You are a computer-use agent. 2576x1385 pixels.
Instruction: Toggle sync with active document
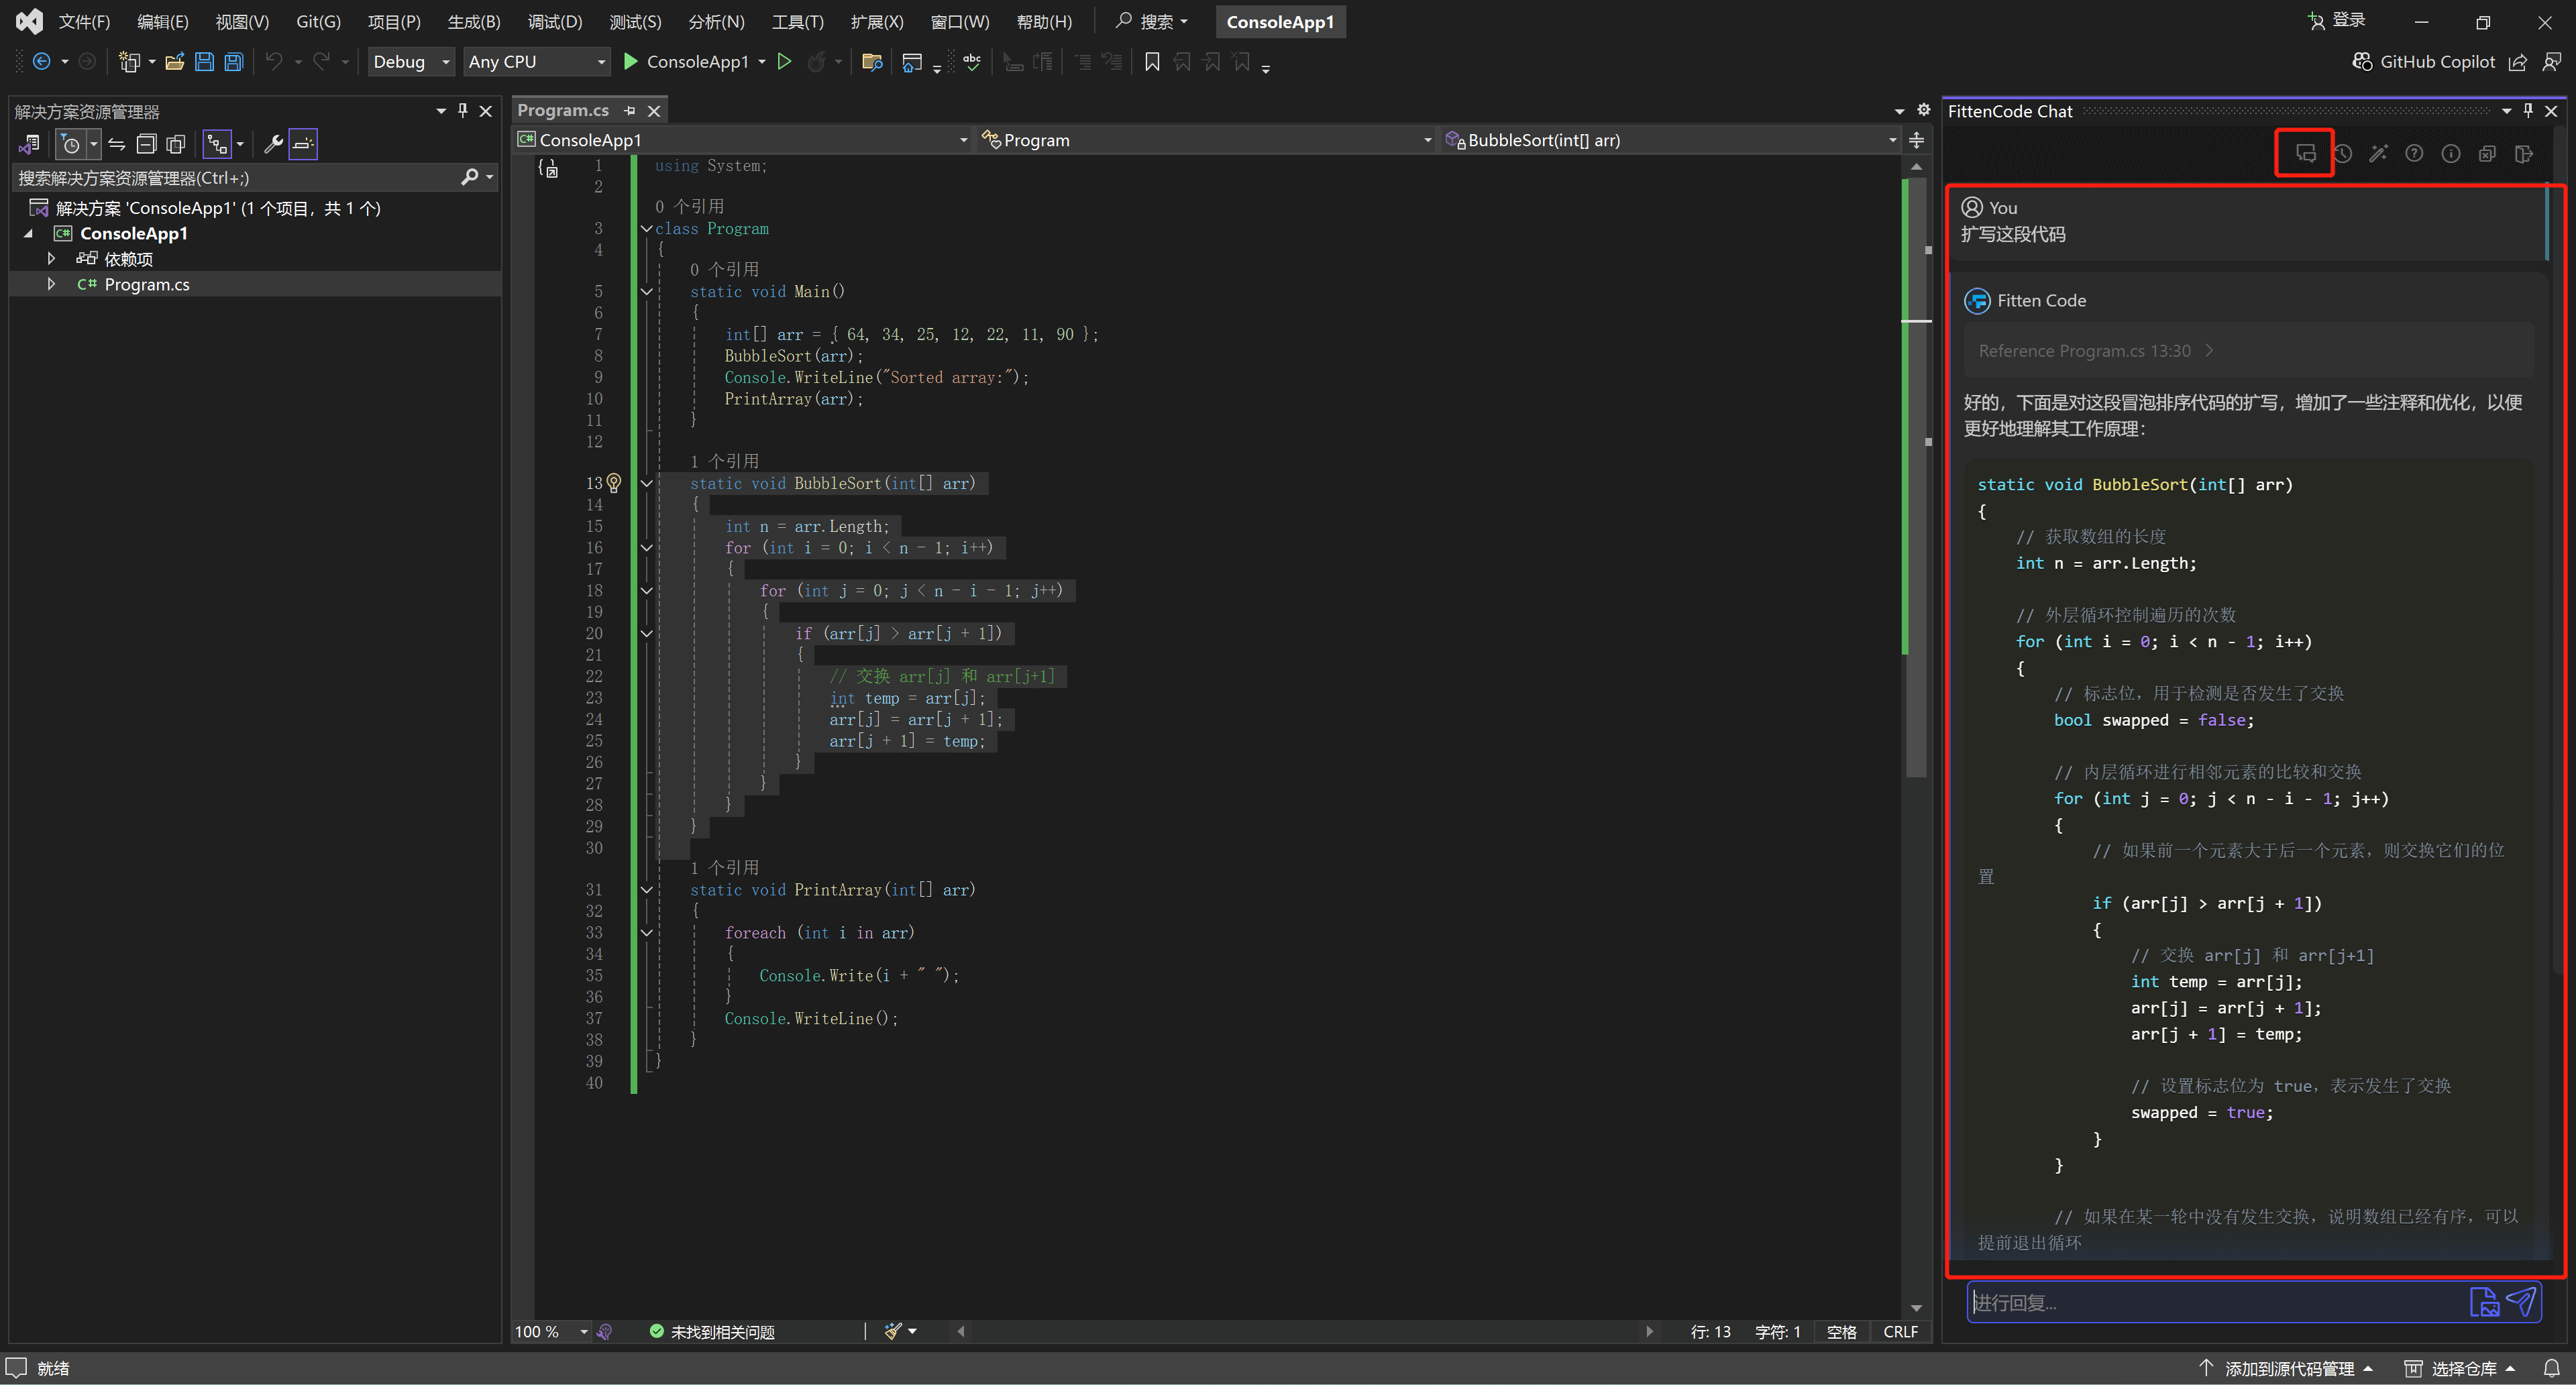click(x=116, y=144)
